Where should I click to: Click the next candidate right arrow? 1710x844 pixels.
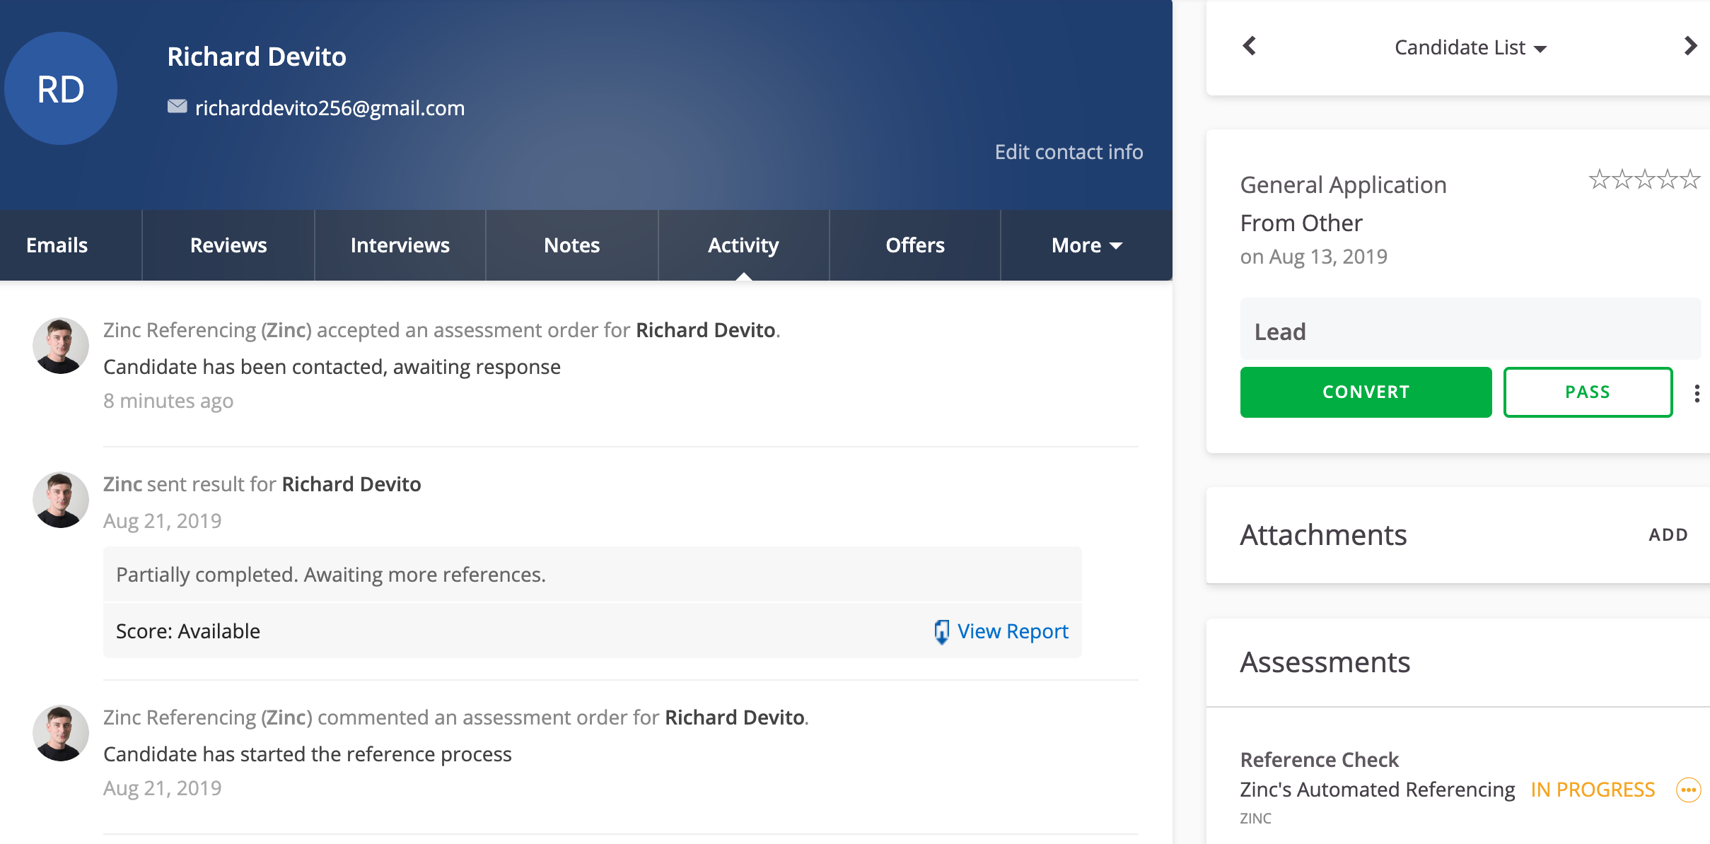point(1689,47)
